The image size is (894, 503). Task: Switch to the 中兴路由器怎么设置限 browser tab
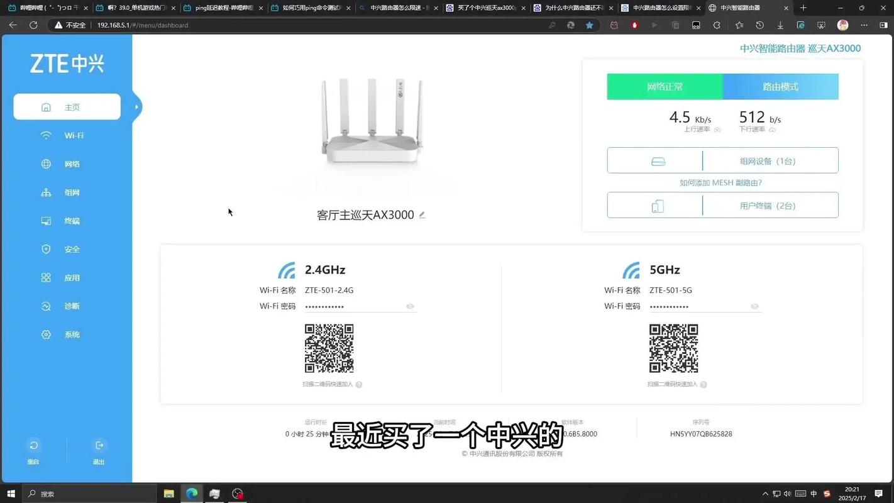click(659, 8)
